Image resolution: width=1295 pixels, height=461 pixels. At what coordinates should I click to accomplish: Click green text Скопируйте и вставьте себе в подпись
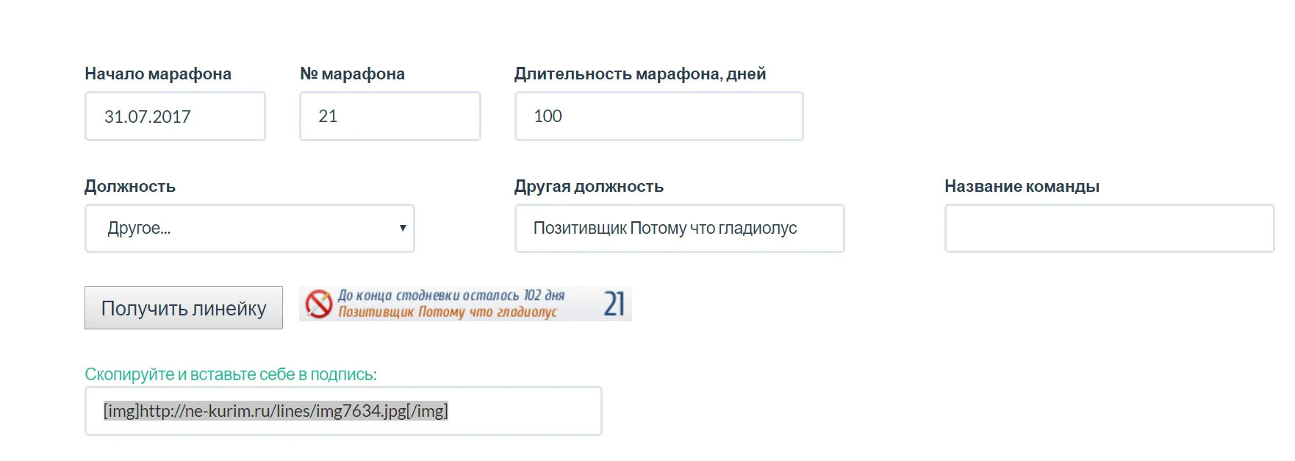(231, 374)
